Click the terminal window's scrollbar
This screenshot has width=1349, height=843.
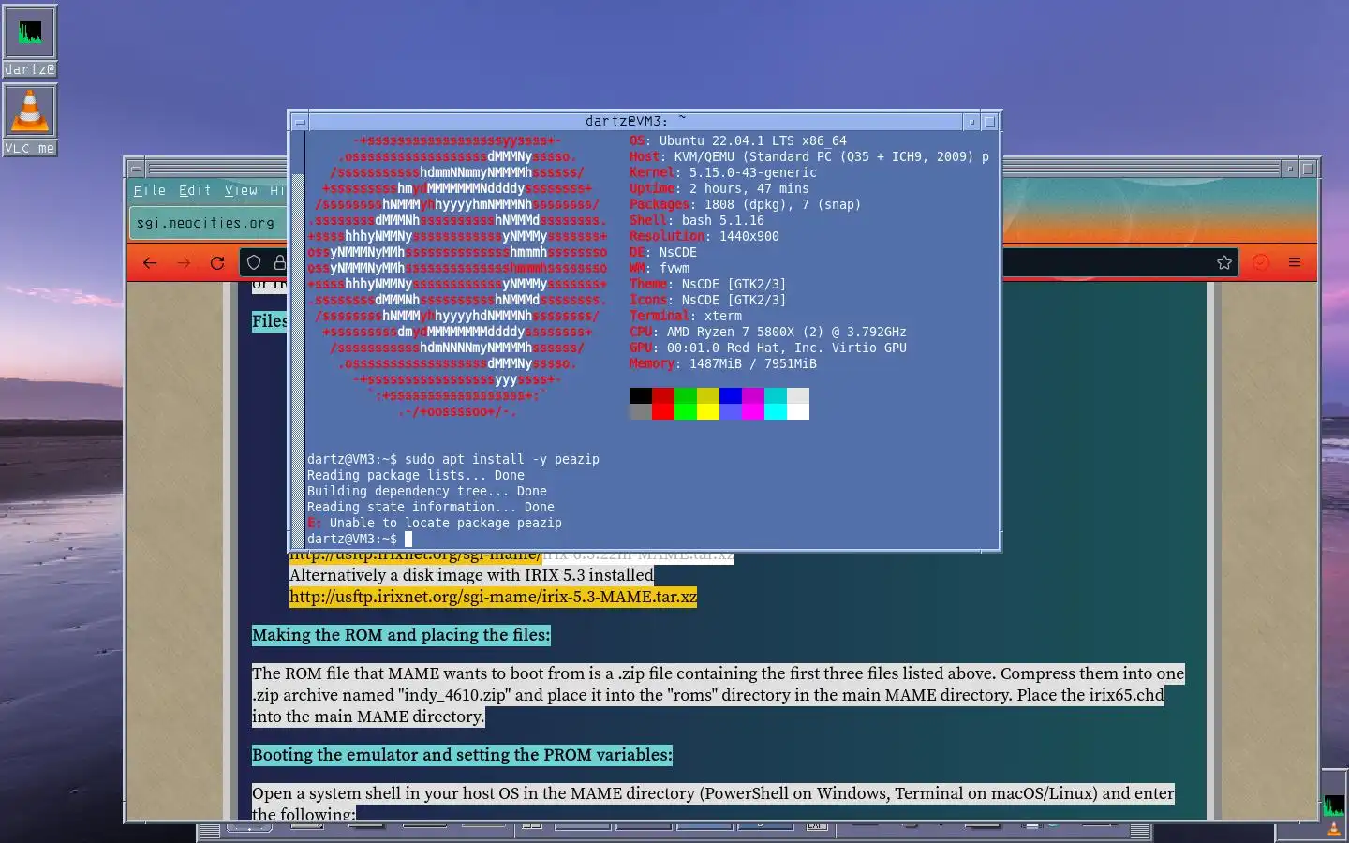click(x=298, y=339)
